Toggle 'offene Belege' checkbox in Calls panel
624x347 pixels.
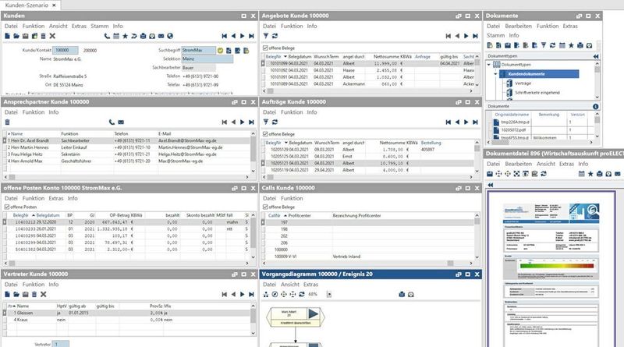[266, 207]
